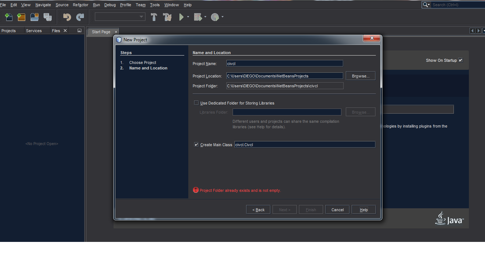Click the Java logo on Start Page
485x262 pixels.
(449, 218)
